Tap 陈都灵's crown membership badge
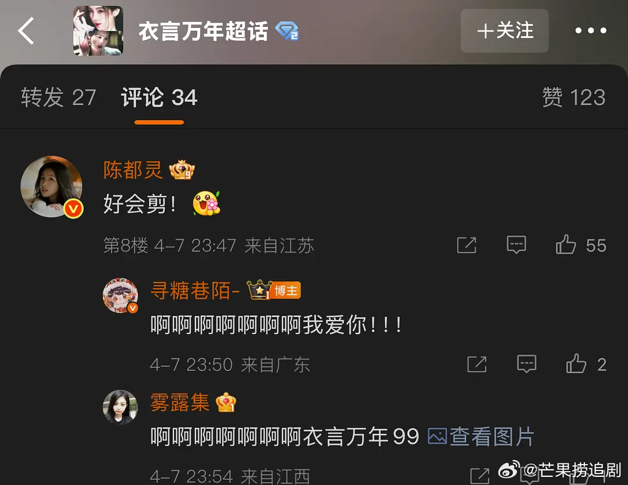 pyautogui.click(x=182, y=170)
